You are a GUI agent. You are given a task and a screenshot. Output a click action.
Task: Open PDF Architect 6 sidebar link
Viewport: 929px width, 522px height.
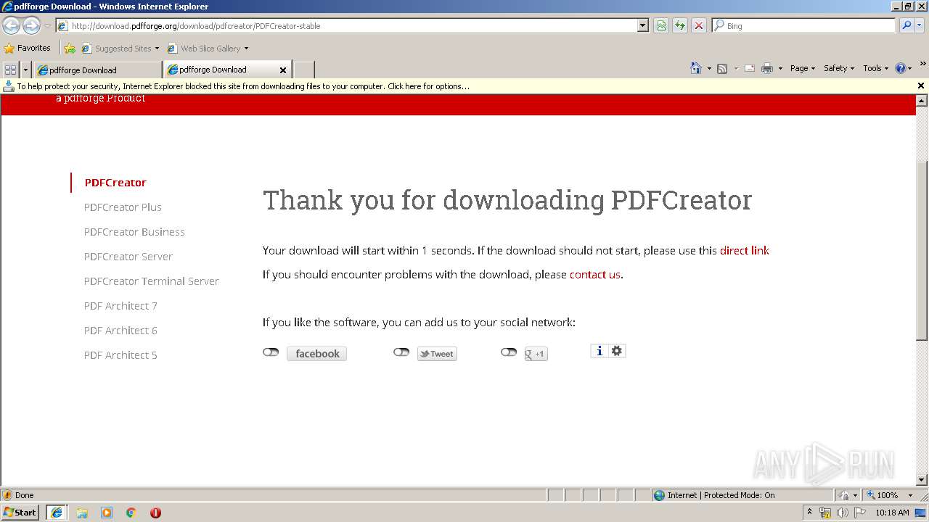[120, 331]
